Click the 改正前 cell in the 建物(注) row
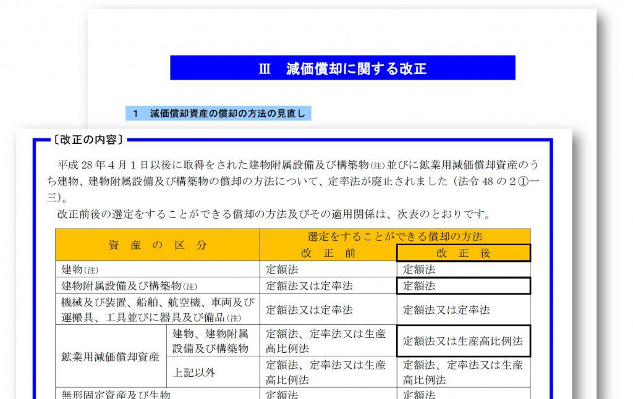 pyautogui.click(x=328, y=269)
